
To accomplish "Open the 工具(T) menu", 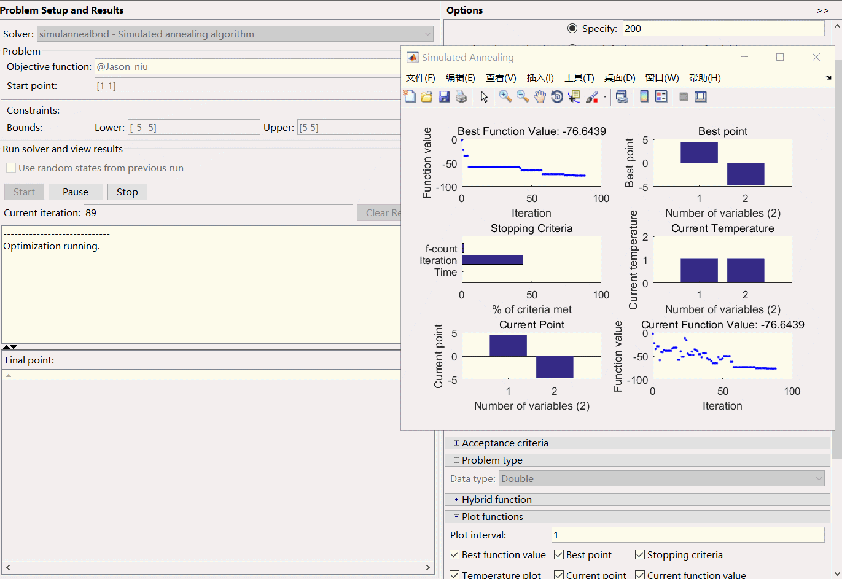I will [x=579, y=77].
